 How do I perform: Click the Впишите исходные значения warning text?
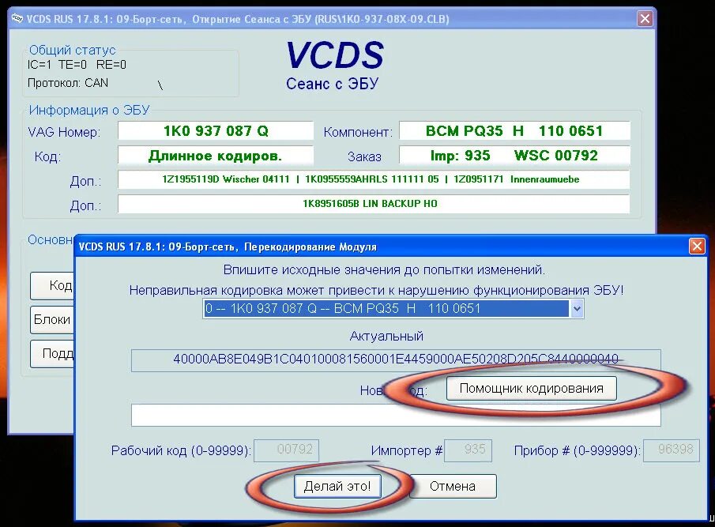[384, 270]
